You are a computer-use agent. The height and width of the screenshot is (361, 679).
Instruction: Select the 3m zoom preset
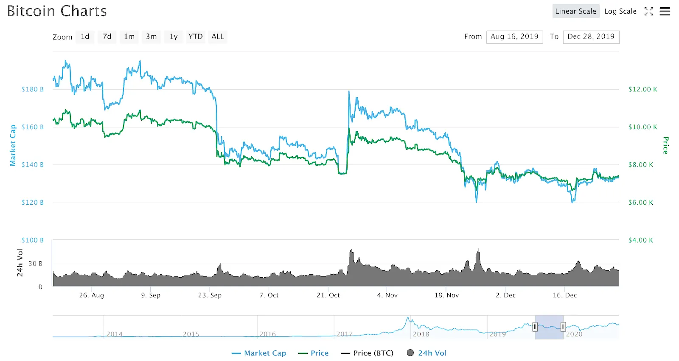click(151, 37)
